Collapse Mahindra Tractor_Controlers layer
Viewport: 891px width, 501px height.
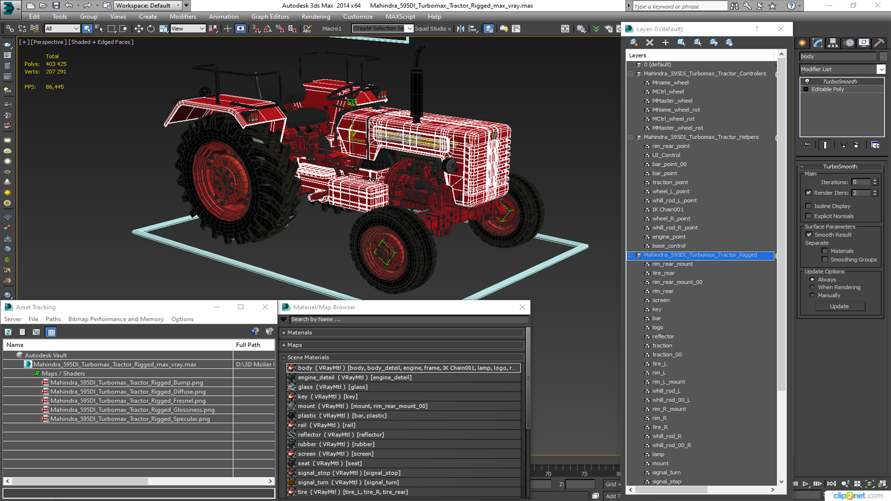pos(630,74)
